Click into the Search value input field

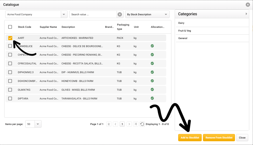(93, 15)
